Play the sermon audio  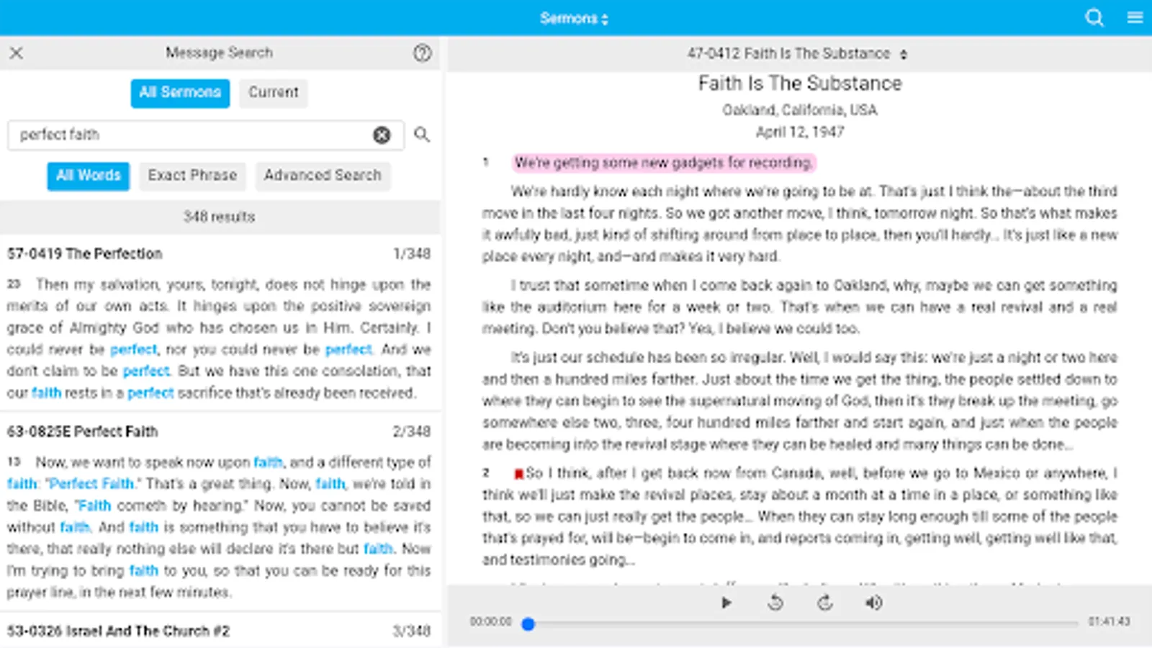pos(726,603)
